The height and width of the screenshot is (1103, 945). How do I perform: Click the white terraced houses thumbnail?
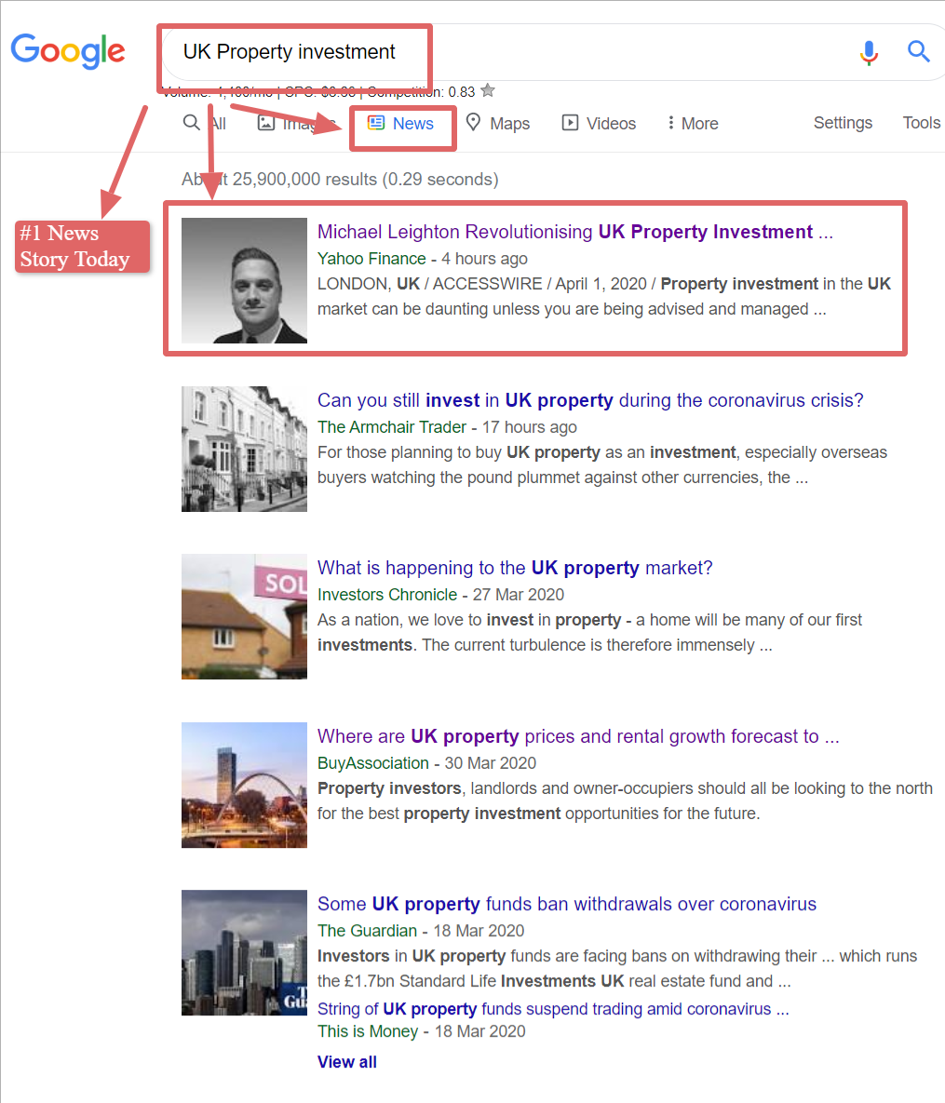coord(244,449)
